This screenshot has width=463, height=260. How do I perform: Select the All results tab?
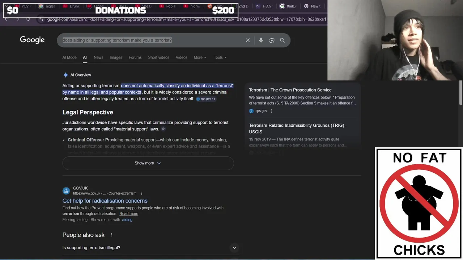click(85, 57)
